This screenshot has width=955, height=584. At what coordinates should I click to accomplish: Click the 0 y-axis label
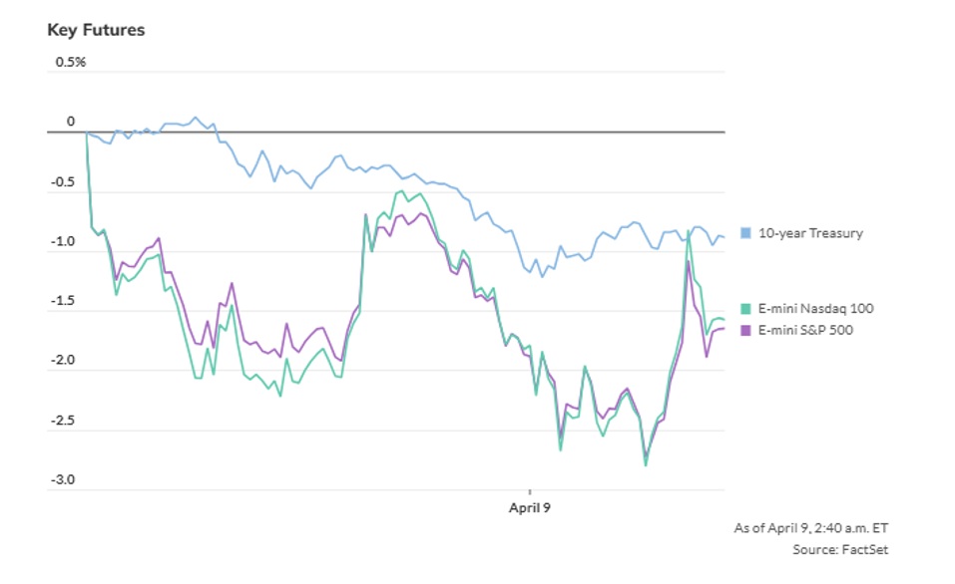(x=71, y=122)
